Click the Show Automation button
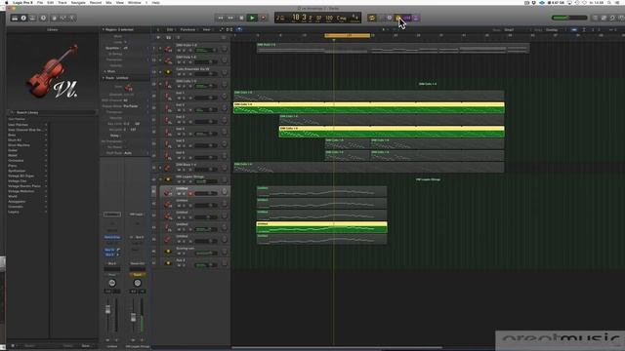625x351 pixels. (222, 29)
